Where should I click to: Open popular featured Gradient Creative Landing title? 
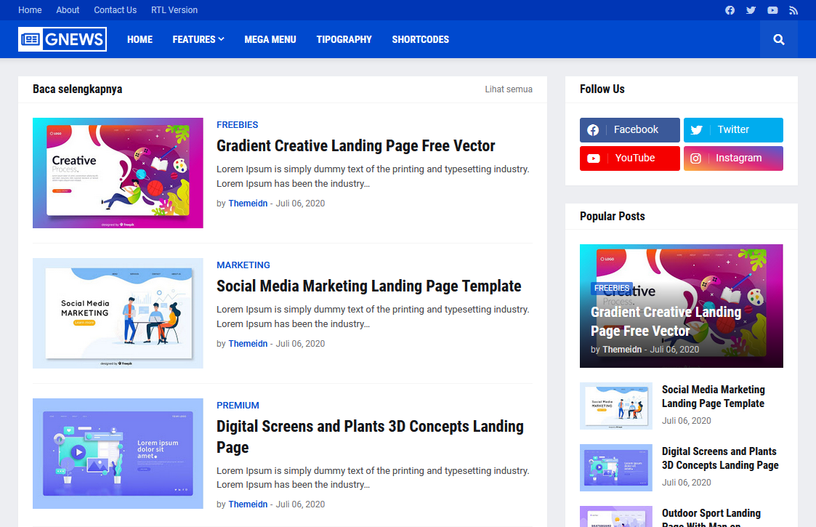tap(666, 321)
